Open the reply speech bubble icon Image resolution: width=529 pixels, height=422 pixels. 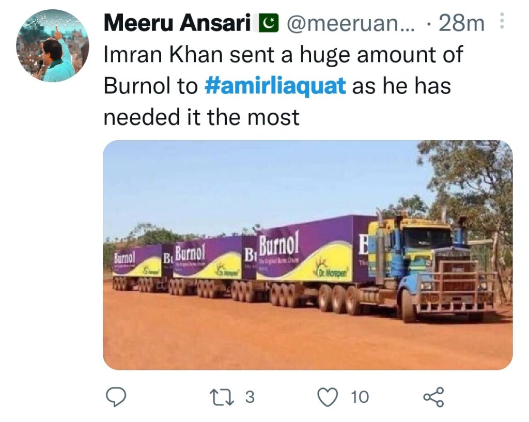(x=116, y=397)
